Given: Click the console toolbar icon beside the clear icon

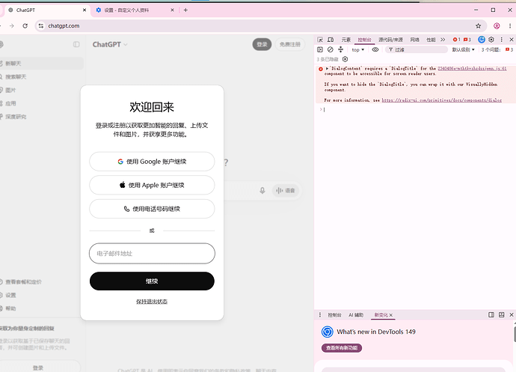Looking at the screenshot, I should (x=340, y=49).
